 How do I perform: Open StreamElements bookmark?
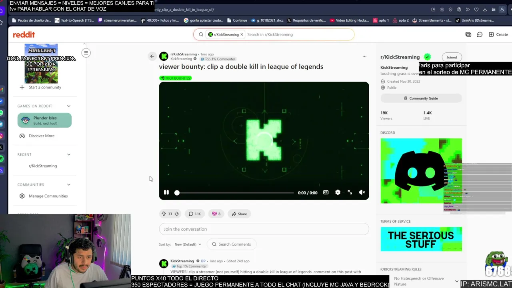[432, 20]
